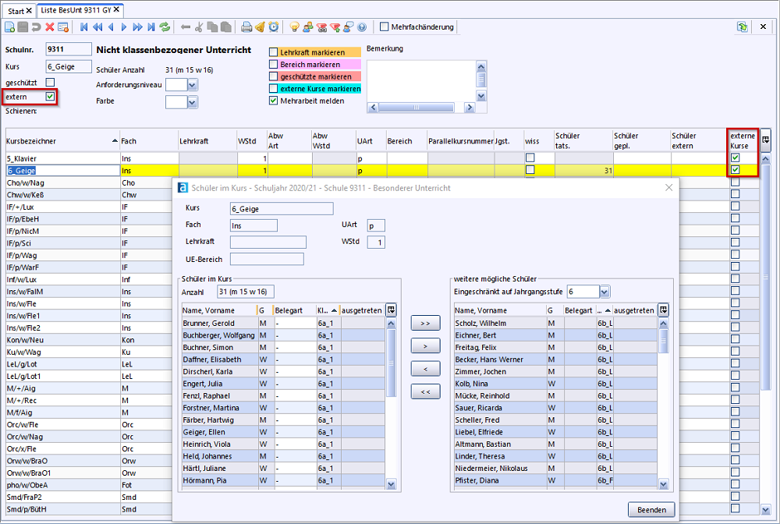Open column chooser icon of main course table
Screen dimensions: 780x524
766,140
